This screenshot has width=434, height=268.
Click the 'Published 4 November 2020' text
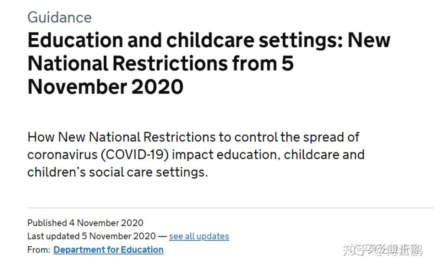click(x=85, y=223)
